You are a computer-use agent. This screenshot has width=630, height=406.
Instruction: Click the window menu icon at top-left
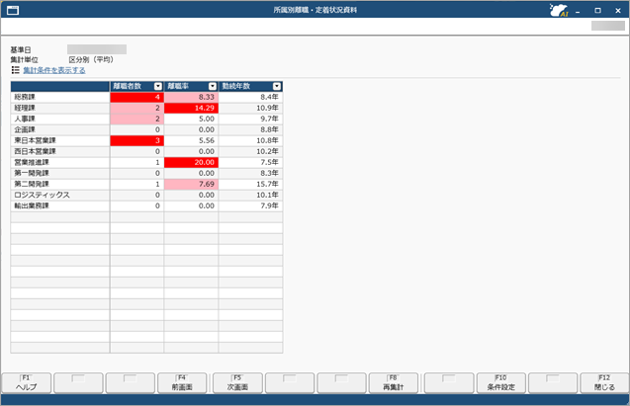click(x=13, y=11)
